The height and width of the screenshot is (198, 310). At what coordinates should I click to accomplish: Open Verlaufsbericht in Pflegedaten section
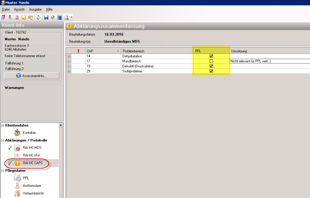click(x=33, y=193)
